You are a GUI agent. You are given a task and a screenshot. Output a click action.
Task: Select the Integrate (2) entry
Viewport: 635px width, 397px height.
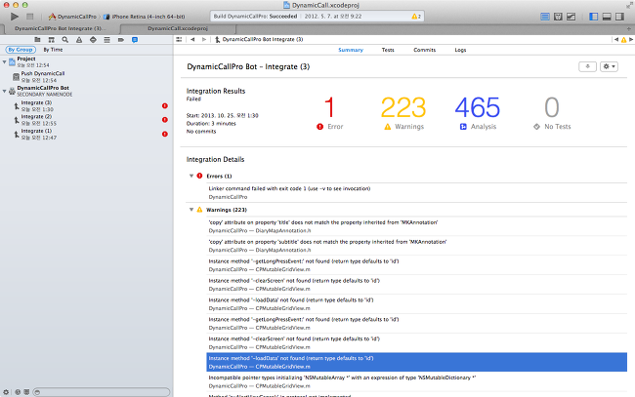pyautogui.click(x=86, y=120)
